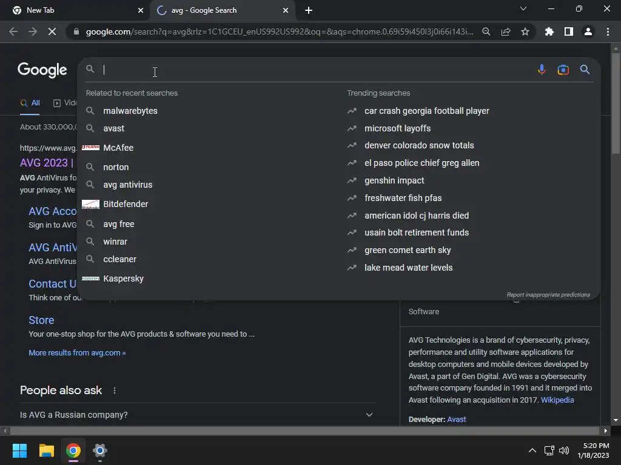View site info via lock icon
621x465 pixels.
click(x=76, y=31)
